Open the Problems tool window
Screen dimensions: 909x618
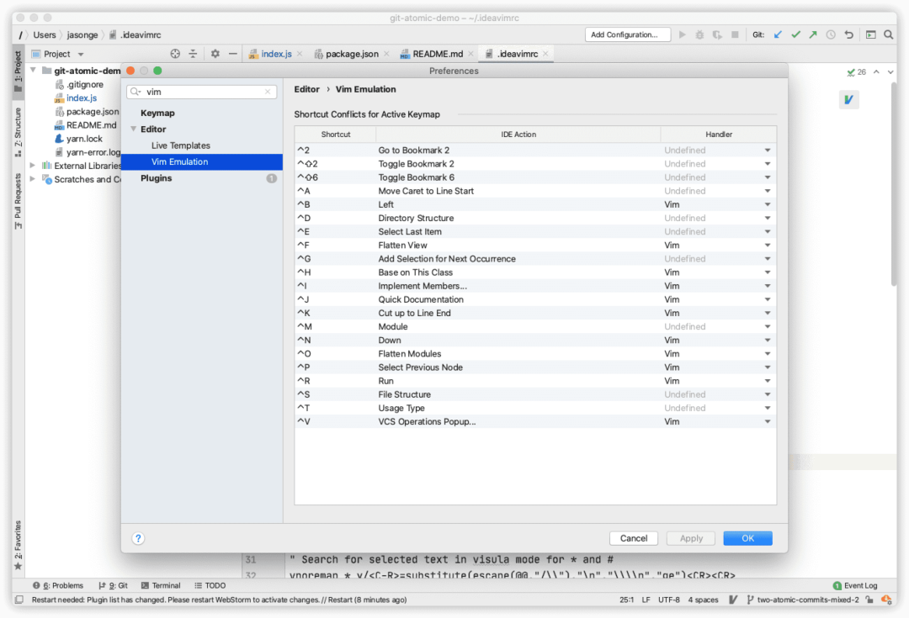pos(58,585)
